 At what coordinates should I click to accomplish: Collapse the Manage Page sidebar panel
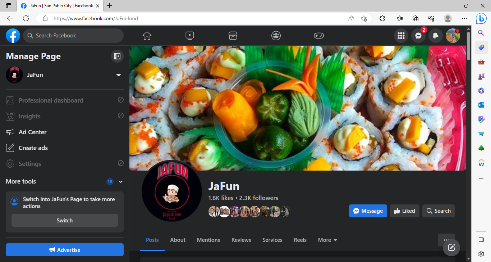117,56
